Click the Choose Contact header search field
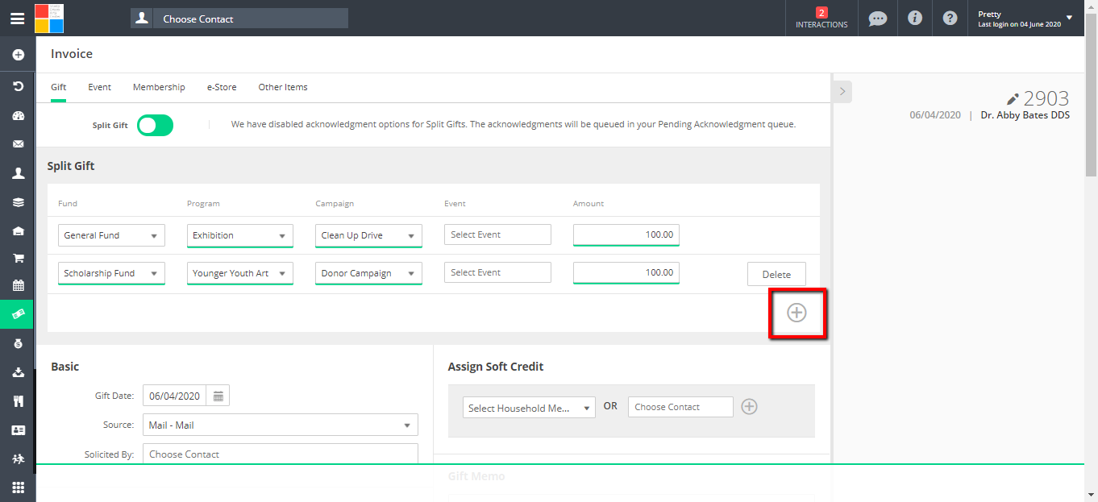 click(x=252, y=19)
